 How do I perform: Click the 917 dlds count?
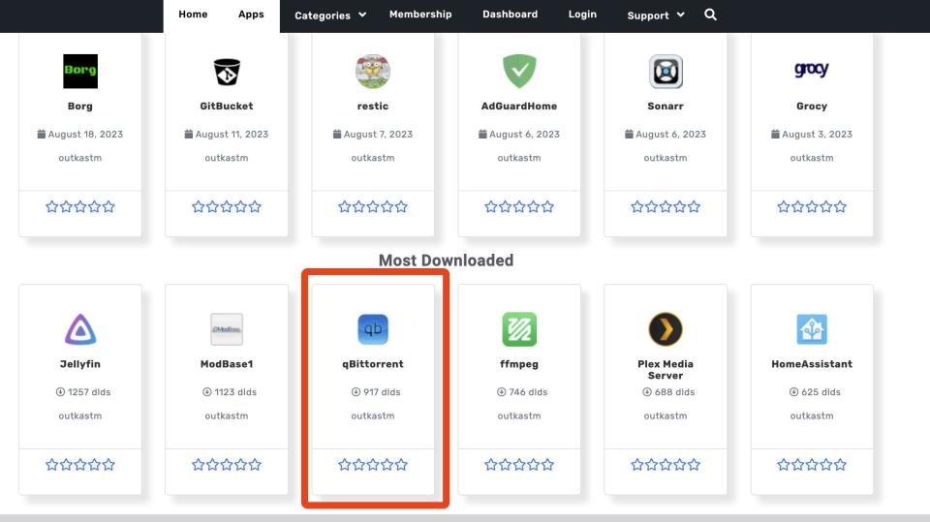click(x=376, y=392)
